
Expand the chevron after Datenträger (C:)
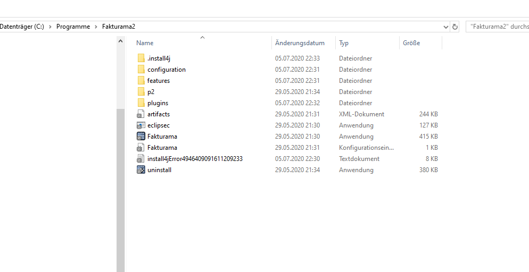50,27
